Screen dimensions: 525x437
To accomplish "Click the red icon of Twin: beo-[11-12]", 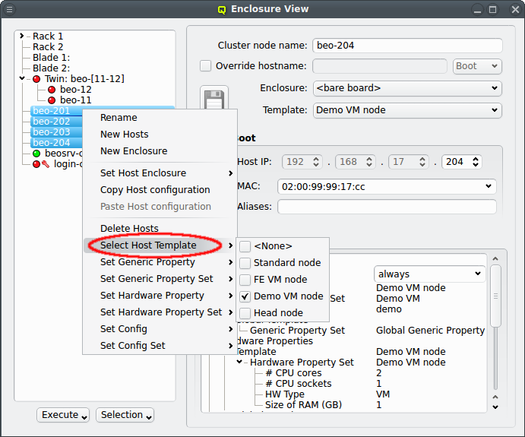I will pyautogui.click(x=36, y=79).
